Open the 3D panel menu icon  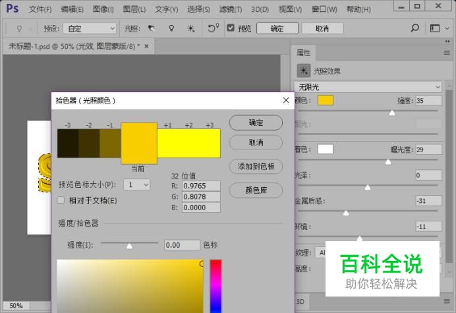[447, 301]
